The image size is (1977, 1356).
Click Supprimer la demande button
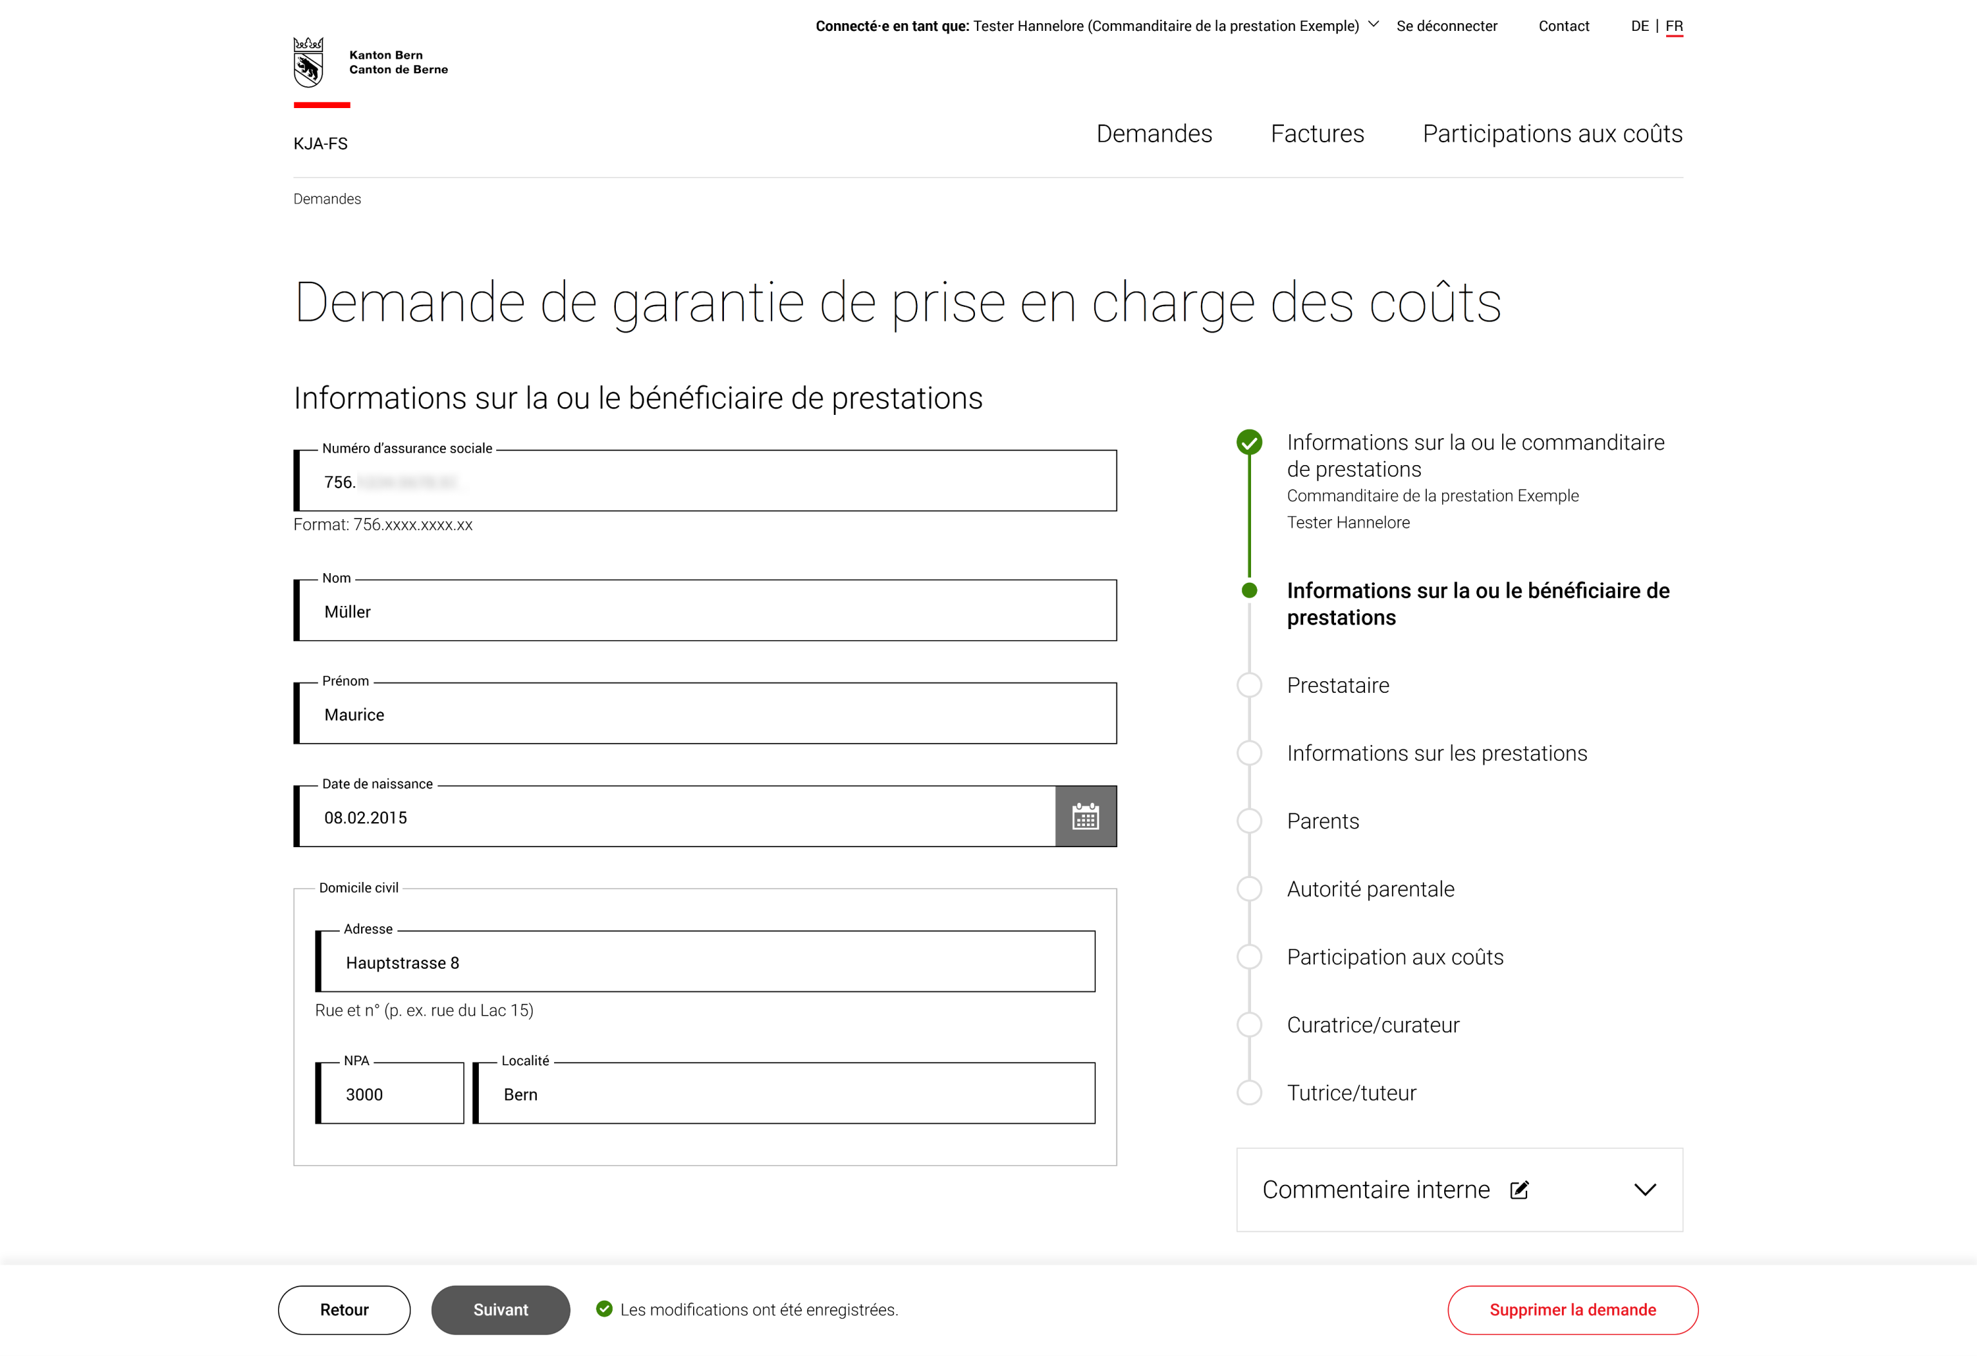pyautogui.click(x=1572, y=1309)
